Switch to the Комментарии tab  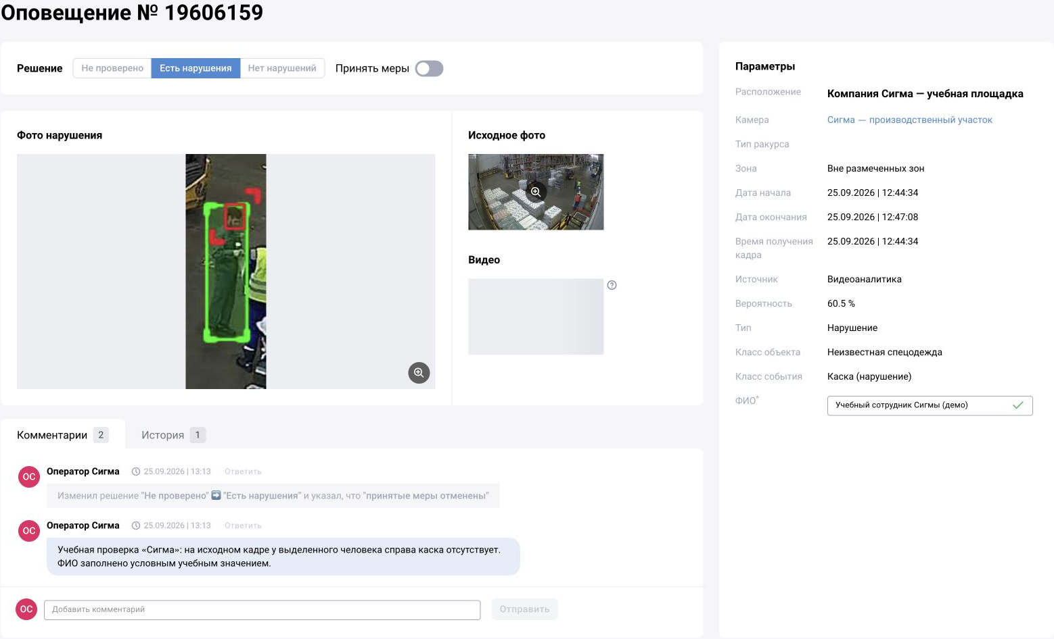pos(63,435)
